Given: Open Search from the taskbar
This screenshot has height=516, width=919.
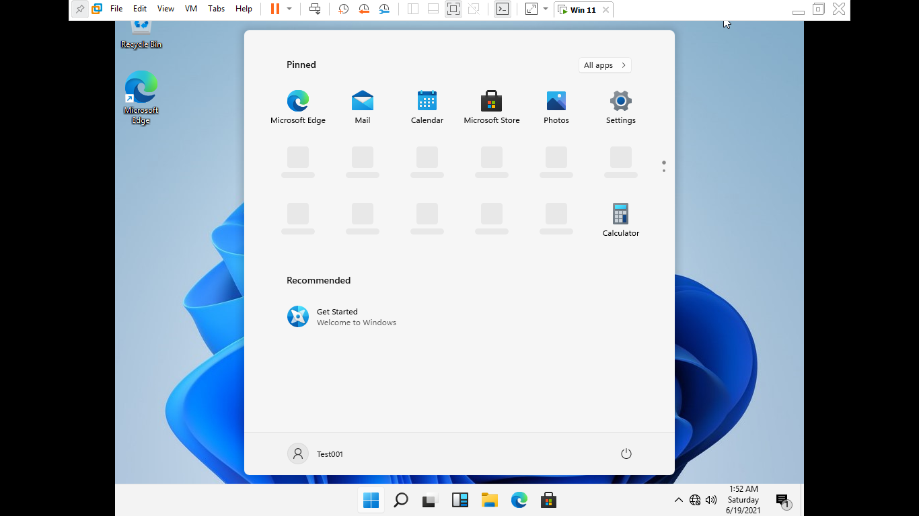Looking at the screenshot, I should point(401,501).
